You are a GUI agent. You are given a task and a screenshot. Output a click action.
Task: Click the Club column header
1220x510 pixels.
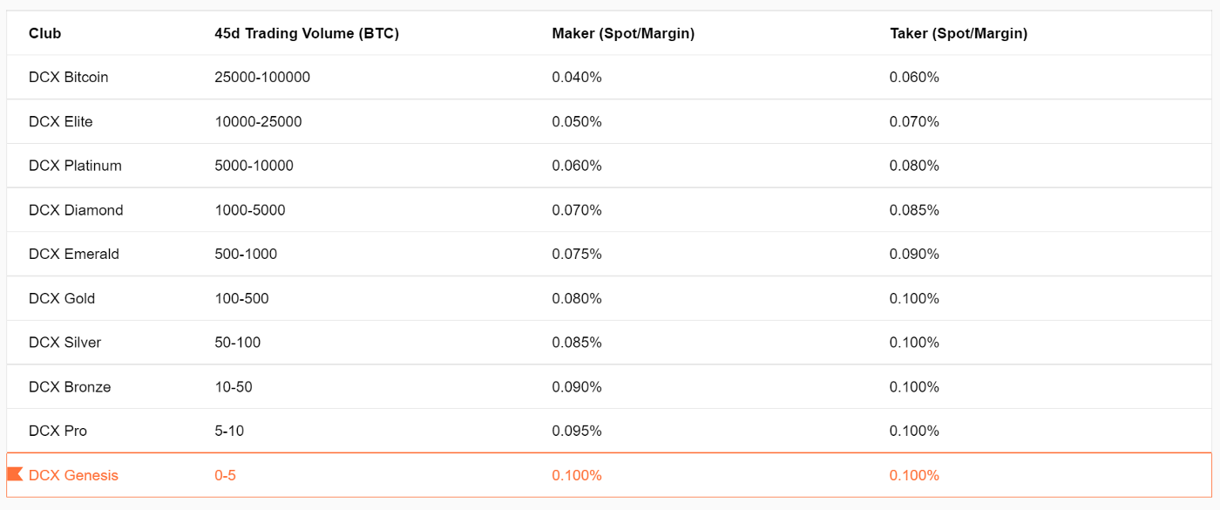click(x=44, y=33)
